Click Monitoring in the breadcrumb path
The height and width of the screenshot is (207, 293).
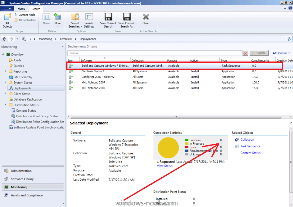(x=45, y=39)
